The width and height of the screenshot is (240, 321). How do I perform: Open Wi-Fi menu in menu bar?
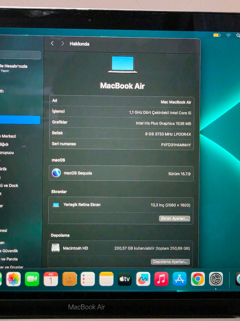[x=228, y=35]
